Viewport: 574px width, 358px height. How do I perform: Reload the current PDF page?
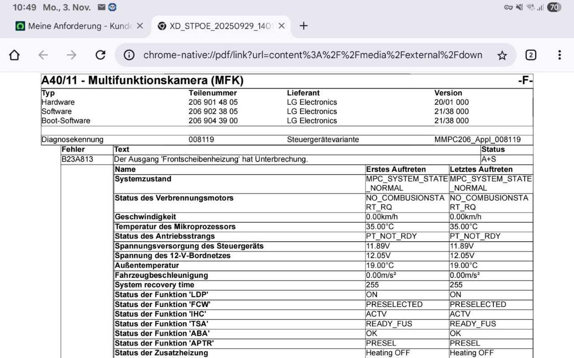[x=100, y=55]
